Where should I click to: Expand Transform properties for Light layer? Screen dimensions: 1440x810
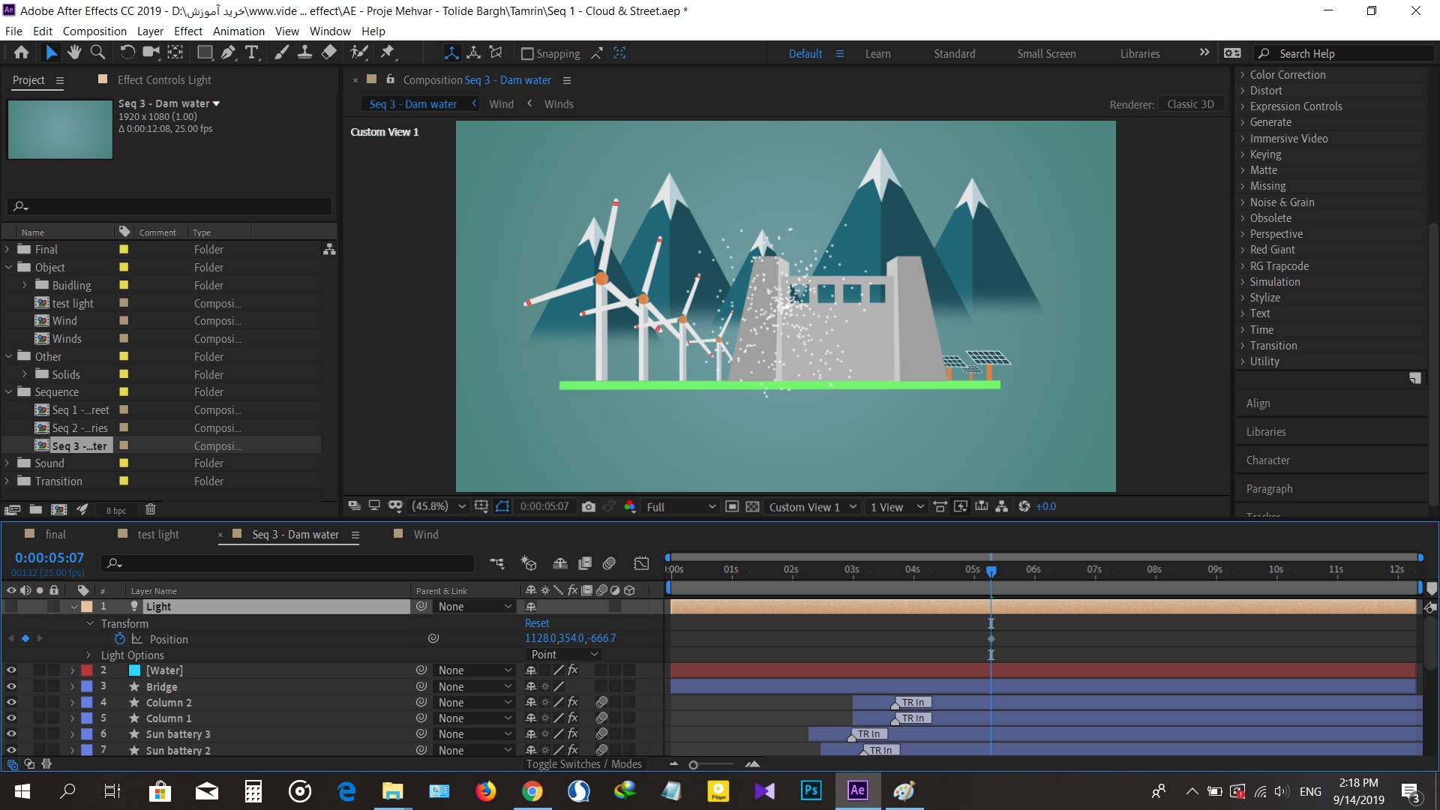click(x=88, y=622)
